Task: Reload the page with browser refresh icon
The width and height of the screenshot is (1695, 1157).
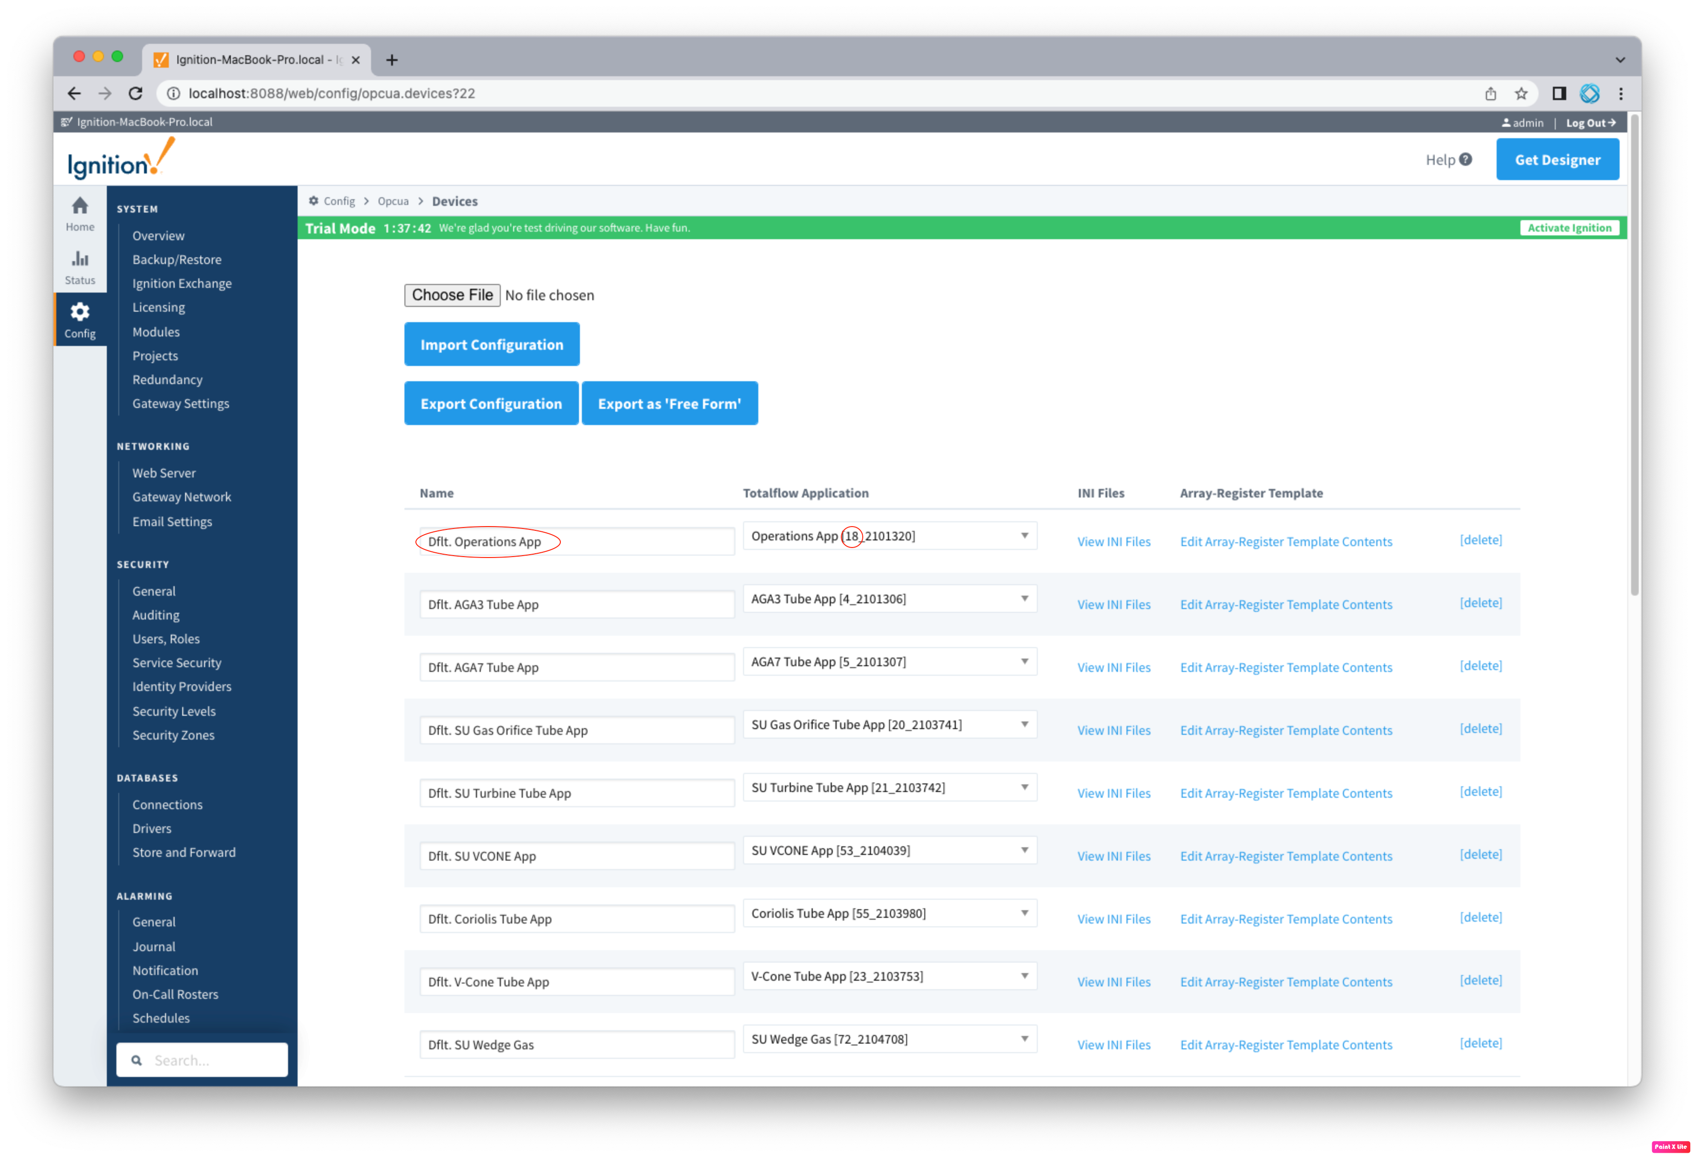Action: (135, 93)
